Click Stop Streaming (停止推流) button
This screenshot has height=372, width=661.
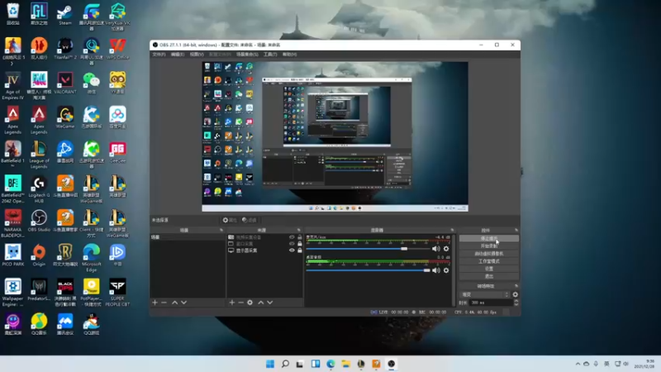click(x=489, y=238)
